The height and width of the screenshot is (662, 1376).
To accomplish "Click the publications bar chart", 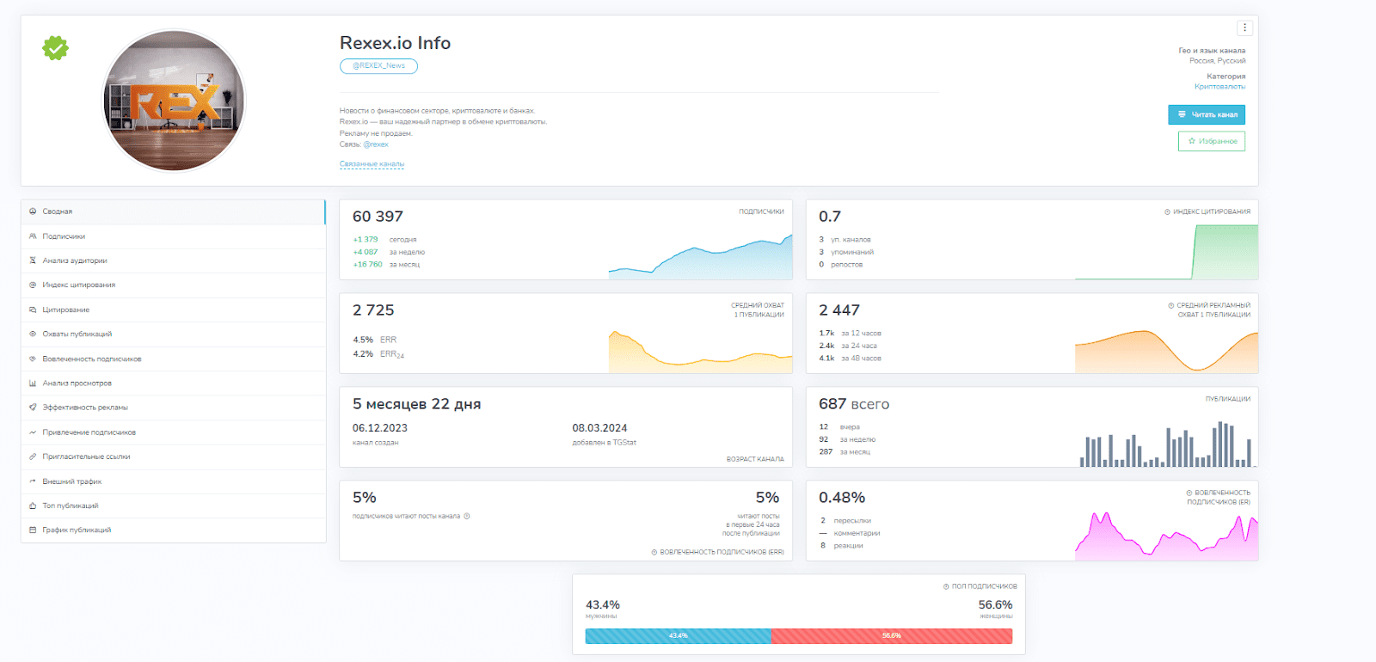I will pyautogui.click(x=1166, y=444).
